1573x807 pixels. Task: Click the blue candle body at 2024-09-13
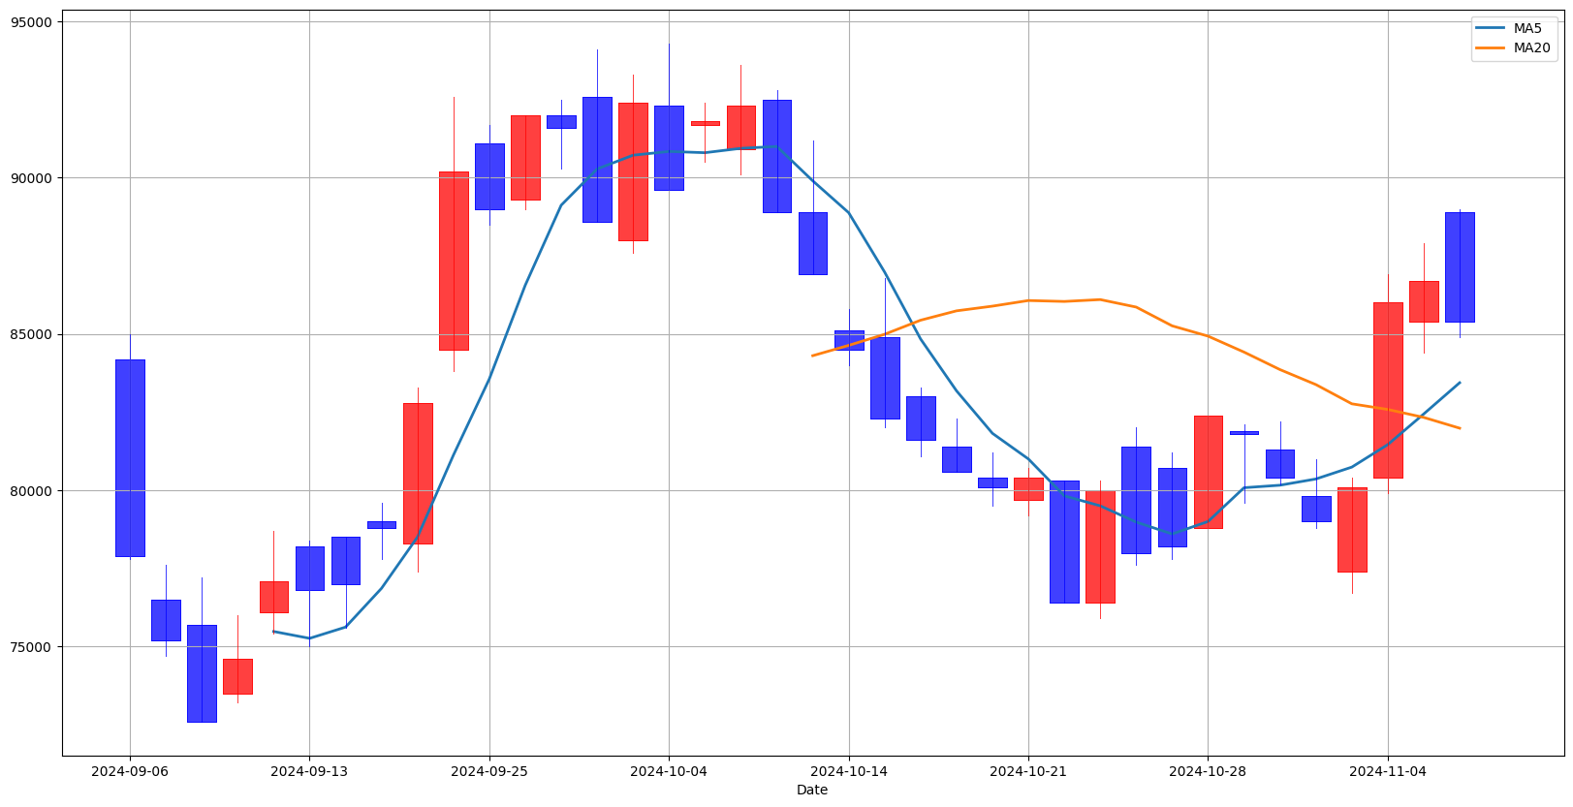click(x=309, y=569)
